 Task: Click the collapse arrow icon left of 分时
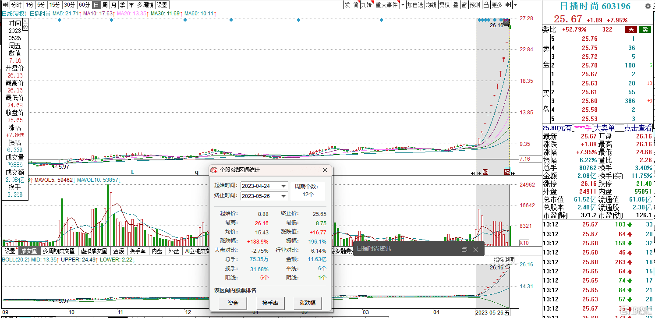[6, 5]
